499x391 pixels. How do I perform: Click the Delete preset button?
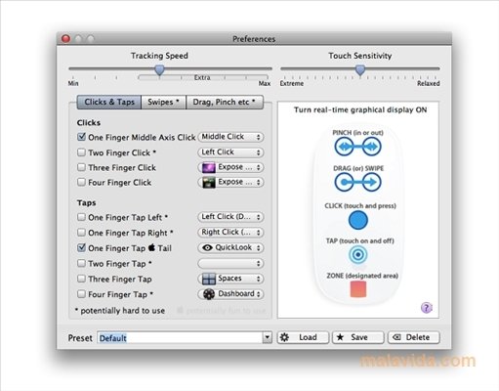click(x=414, y=337)
